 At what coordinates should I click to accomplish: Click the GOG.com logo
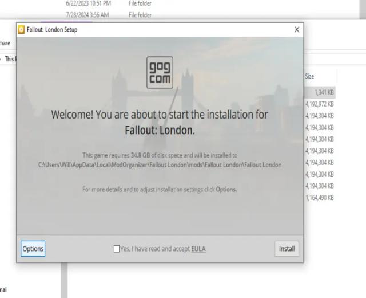point(160,73)
